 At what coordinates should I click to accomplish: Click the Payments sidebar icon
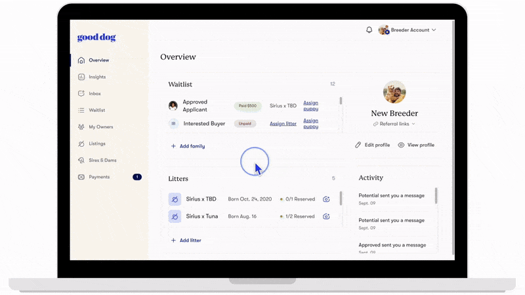tap(81, 177)
